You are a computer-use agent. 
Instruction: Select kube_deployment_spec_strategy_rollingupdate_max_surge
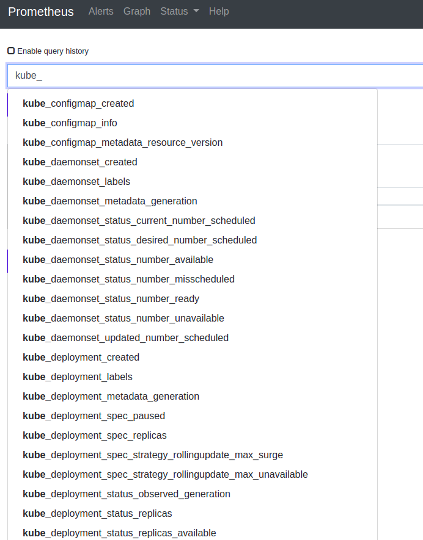[x=153, y=455]
